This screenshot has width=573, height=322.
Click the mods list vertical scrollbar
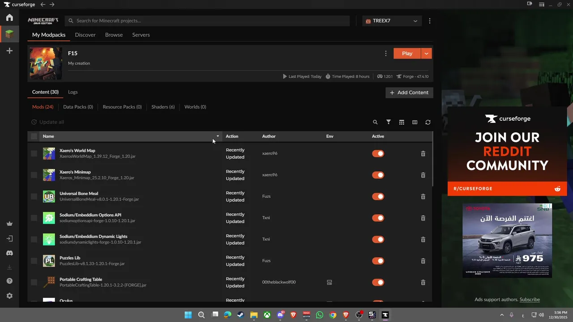point(433,159)
